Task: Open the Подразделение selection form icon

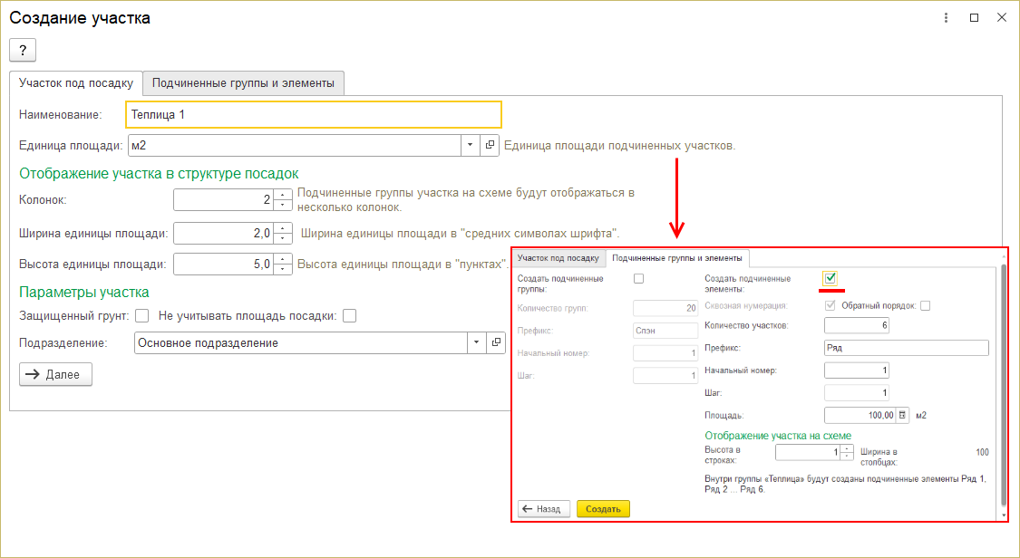Action: (x=496, y=342)
